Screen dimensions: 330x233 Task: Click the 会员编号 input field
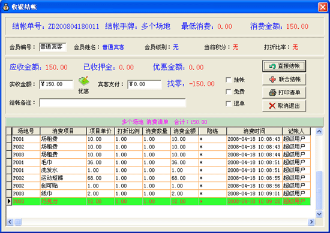[53, 47]
